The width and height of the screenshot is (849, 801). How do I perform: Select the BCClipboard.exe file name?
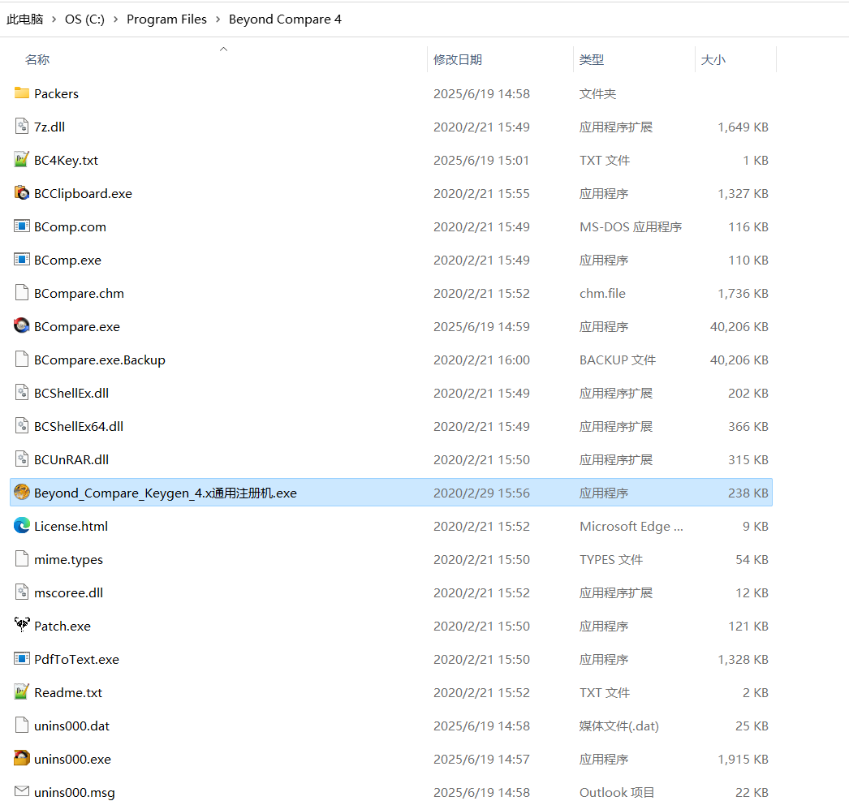83,194
